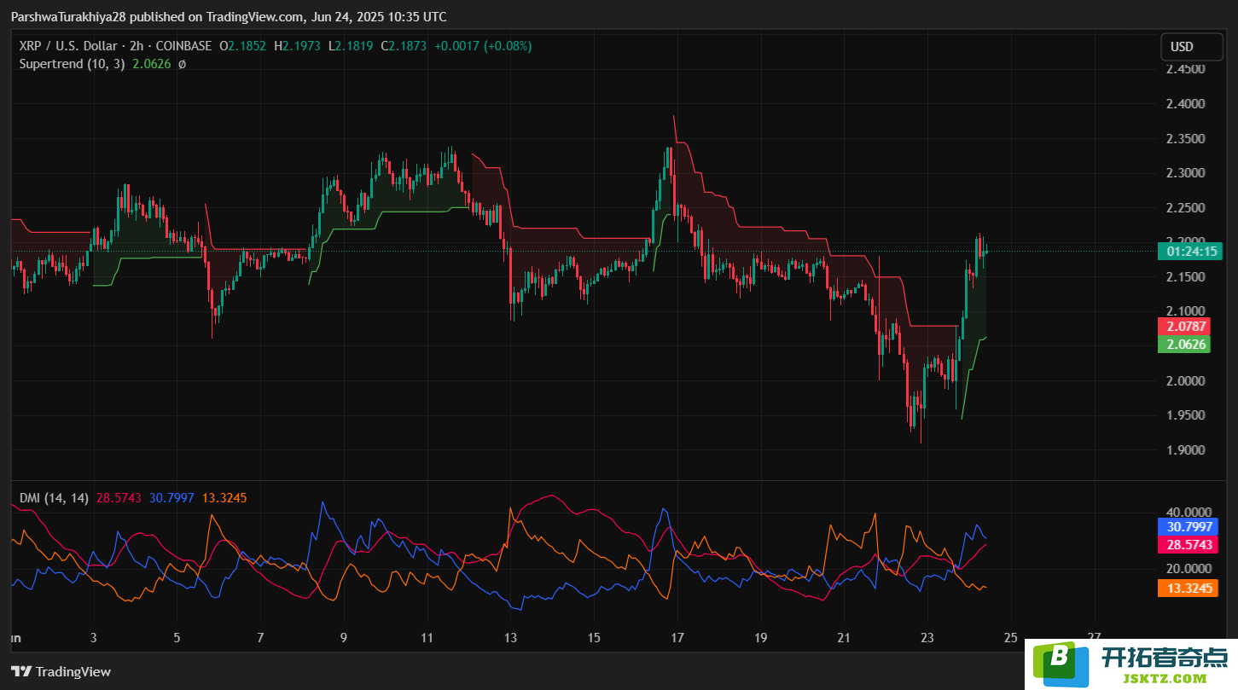The image size is (1238, 690).
Task: Click date label 21 on time axis
Action: (844, 637)
